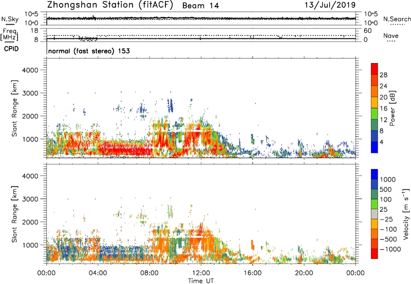Click the '3000' range tick of the velocity panel
Viewport: 411px width, 284px height.
pyautogui.click(x=30, y=199)
